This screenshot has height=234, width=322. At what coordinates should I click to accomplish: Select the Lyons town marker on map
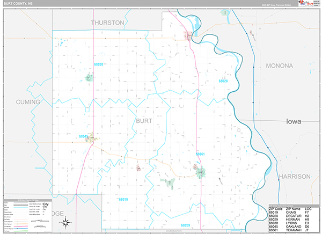[89, 77]
